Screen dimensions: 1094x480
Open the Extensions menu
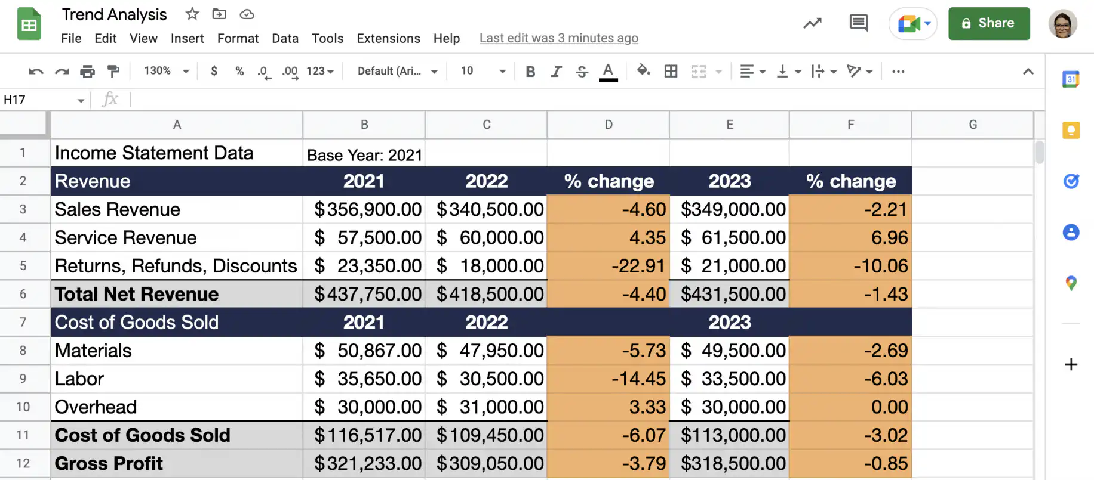[388, 38]
